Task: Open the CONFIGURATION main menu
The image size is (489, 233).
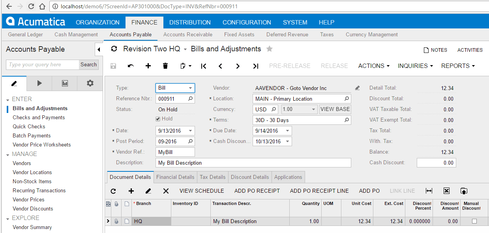Action: (x=247, y=23)
